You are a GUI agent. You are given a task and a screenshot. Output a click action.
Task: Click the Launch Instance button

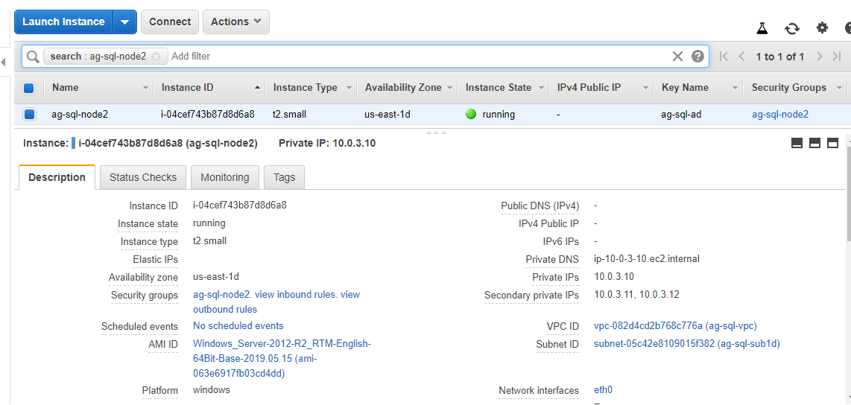(63, 22)
